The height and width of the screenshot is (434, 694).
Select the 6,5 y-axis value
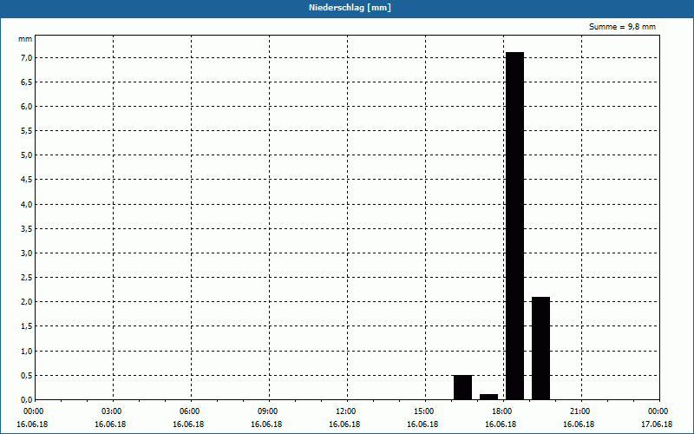tap(26, 82)
